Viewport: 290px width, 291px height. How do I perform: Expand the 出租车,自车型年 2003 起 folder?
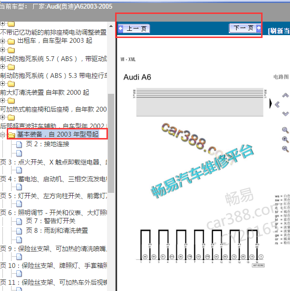(2, 41)
